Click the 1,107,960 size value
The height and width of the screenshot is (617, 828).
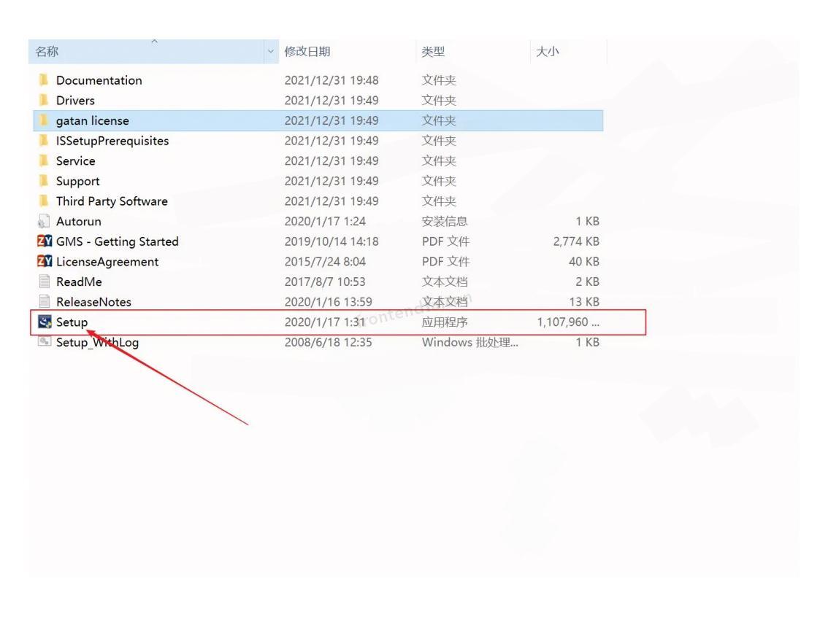point(568,322)
